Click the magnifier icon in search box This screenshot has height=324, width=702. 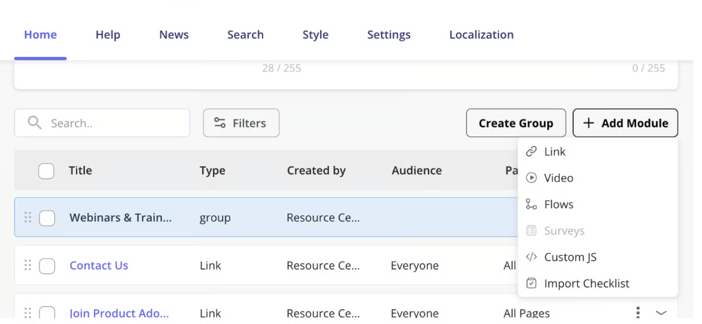coord(35,123)
